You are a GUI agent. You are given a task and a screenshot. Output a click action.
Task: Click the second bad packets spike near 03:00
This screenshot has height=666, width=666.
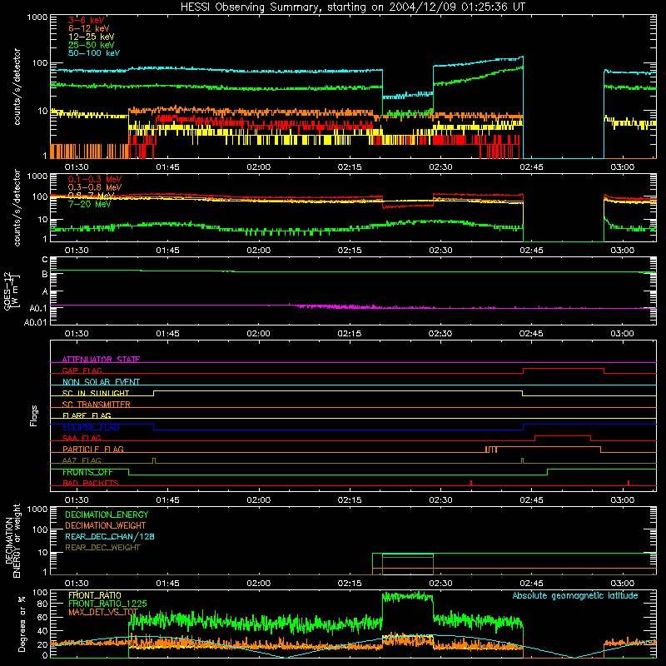click(x=629, y=483)
